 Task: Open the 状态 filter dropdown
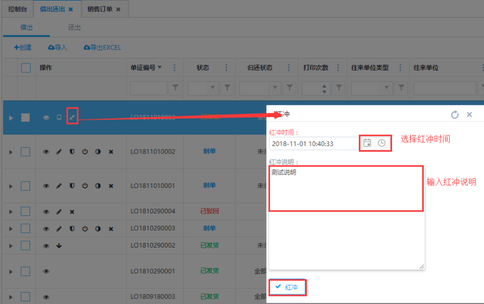[212, 88]
